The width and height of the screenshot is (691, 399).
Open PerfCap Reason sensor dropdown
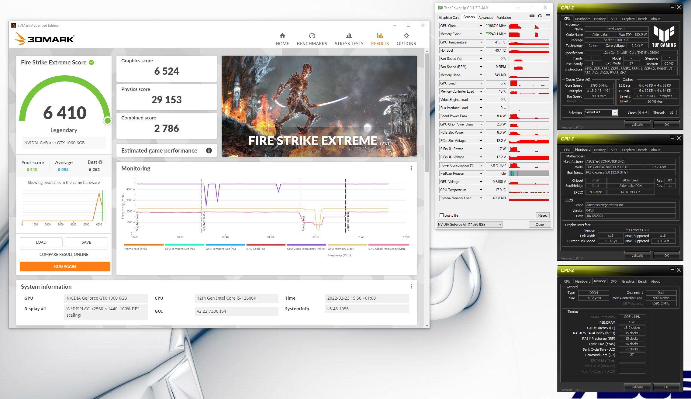[x=481, y=174]
